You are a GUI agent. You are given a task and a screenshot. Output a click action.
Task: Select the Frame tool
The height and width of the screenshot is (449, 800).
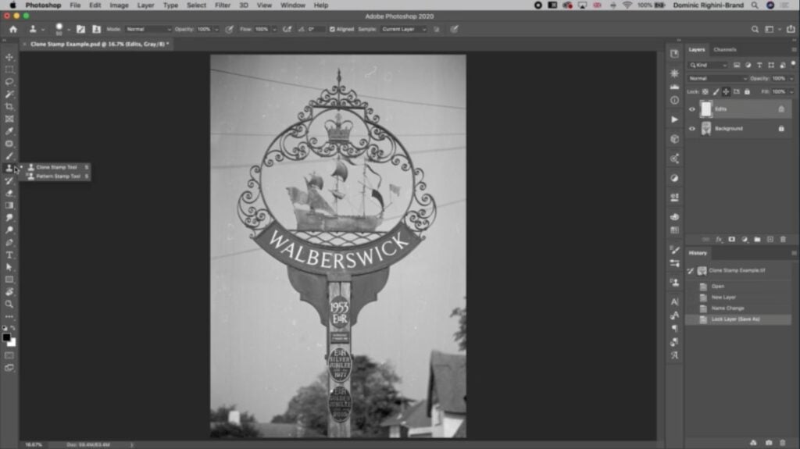9,119
